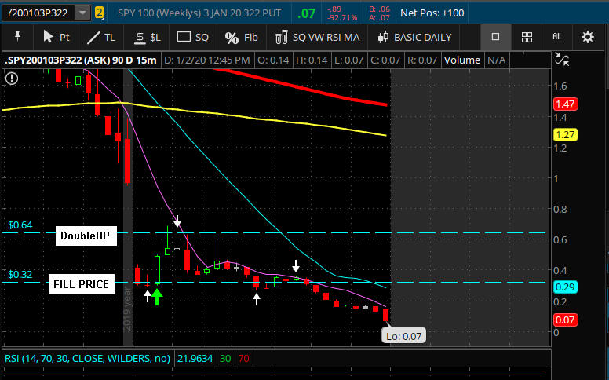
Task: Select the $L price level tool
Action: [148, 38]
